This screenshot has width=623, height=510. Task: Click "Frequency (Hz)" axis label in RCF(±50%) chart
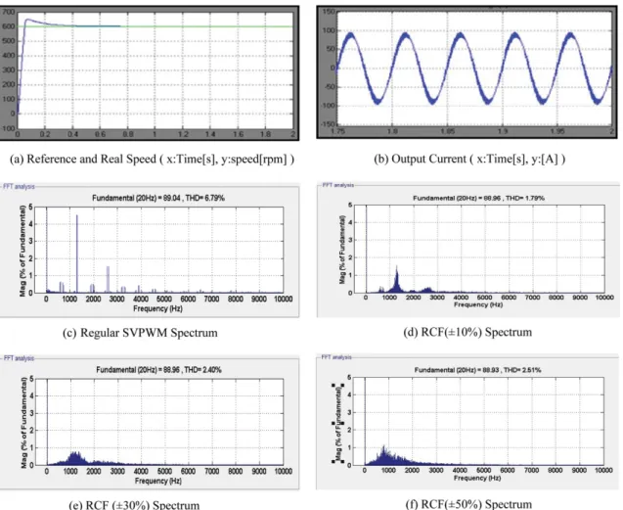coord(477,478)
